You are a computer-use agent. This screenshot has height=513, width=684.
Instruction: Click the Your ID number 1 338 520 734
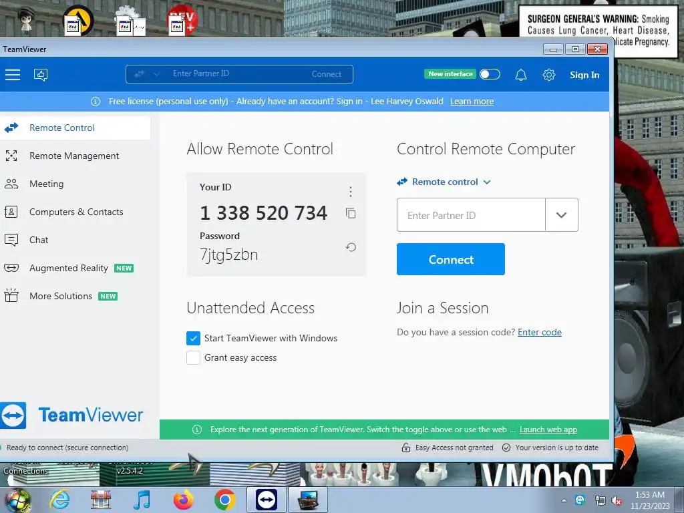[x=263, y=213]
